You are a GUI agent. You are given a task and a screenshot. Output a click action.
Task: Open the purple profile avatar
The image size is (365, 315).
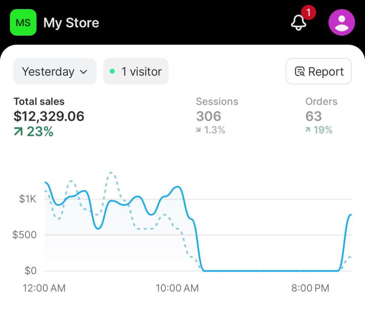click(x=341, y=23)
